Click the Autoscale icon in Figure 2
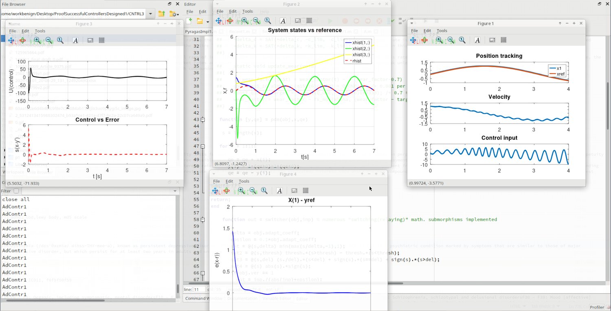Viewport: 611px width, 311px height. (268, 21)
